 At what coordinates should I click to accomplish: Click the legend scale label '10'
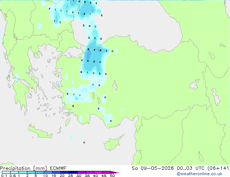(45, 176)
